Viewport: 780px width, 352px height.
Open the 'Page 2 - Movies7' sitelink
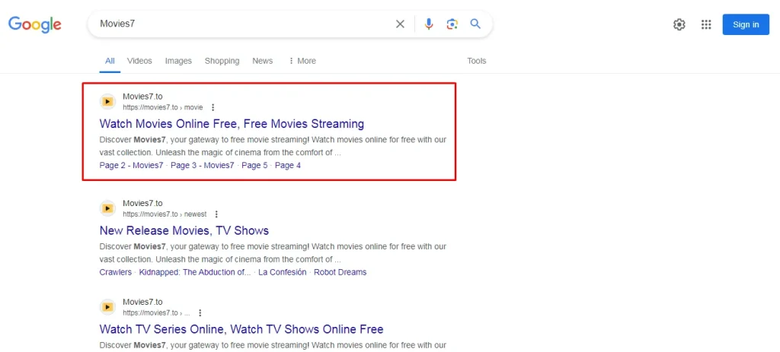(131, 165)
